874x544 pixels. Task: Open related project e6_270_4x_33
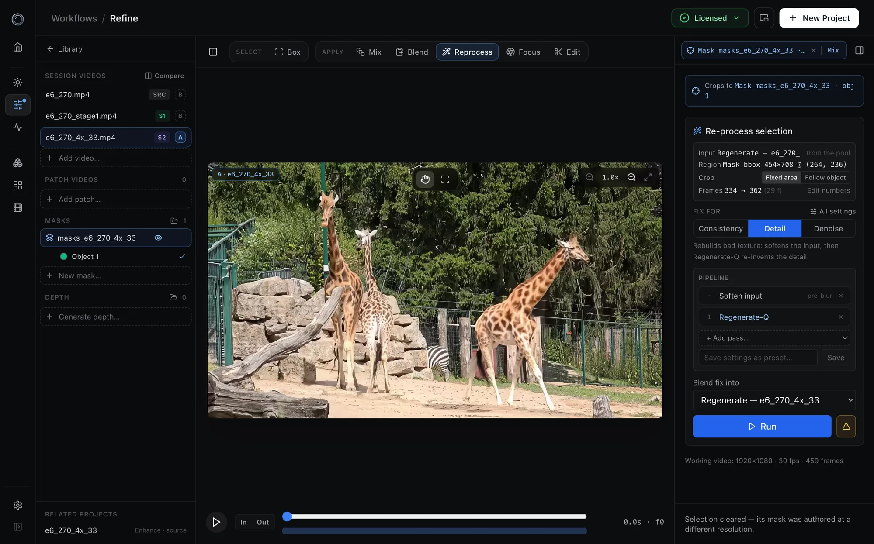(116, 530)
